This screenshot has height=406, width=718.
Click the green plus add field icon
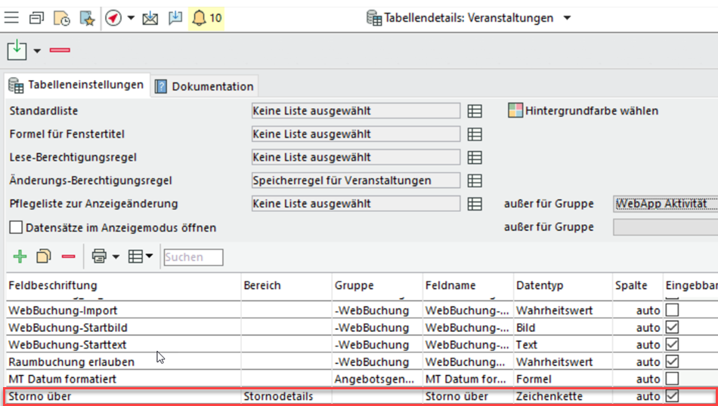[20, 257]
